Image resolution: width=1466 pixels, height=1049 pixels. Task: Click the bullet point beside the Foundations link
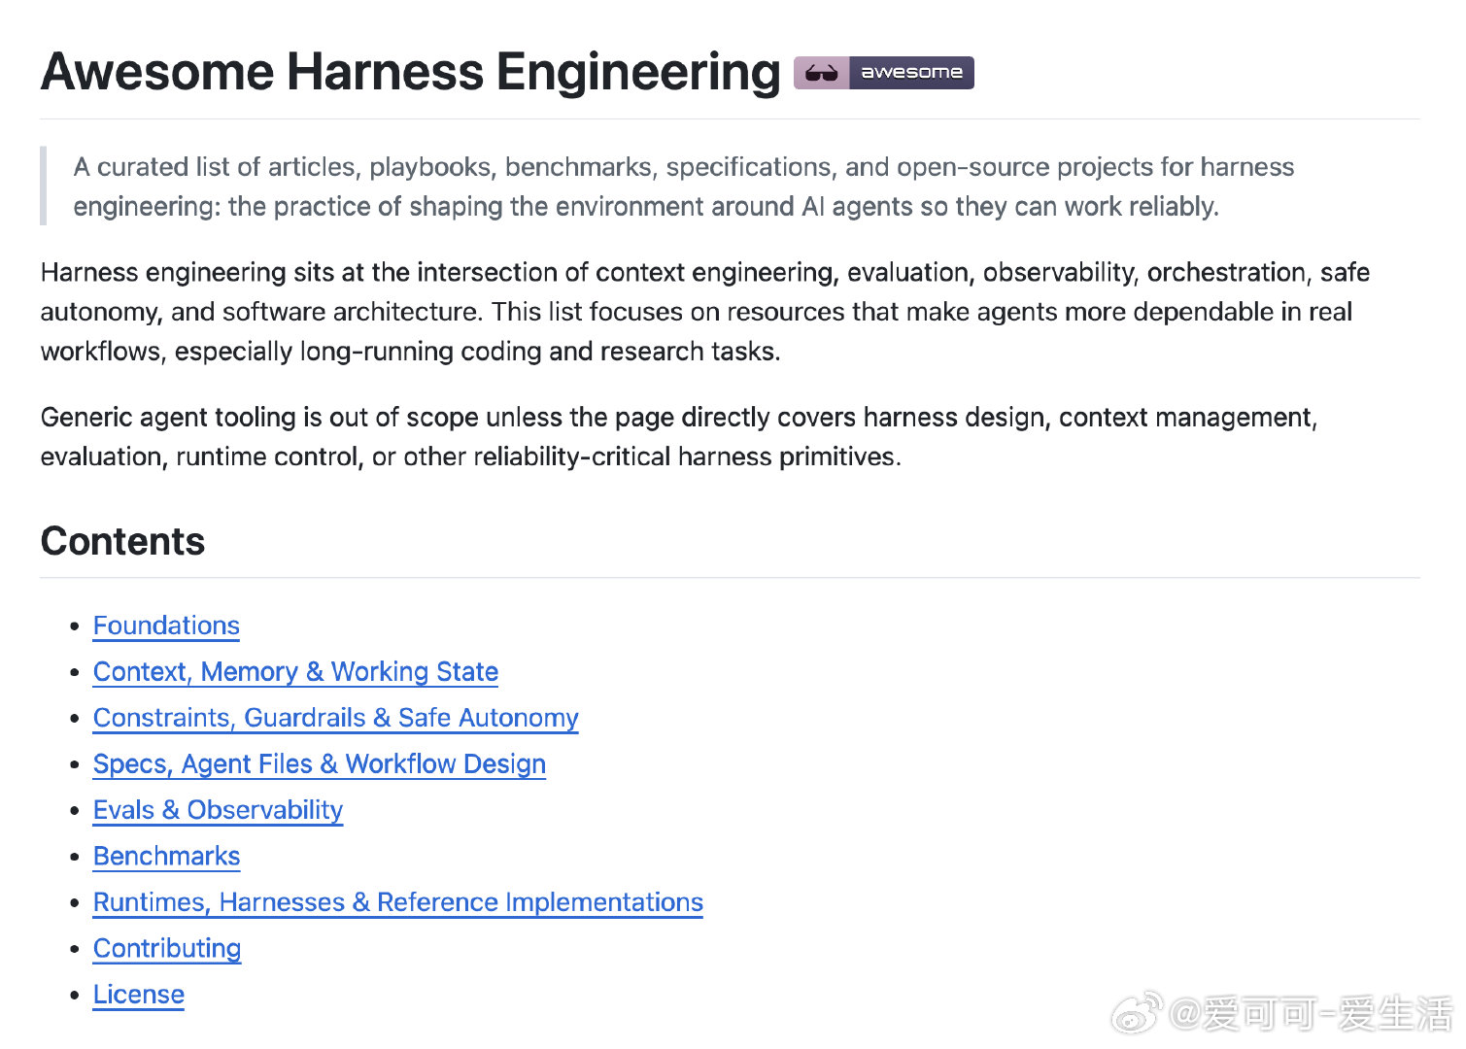(75, 626)
